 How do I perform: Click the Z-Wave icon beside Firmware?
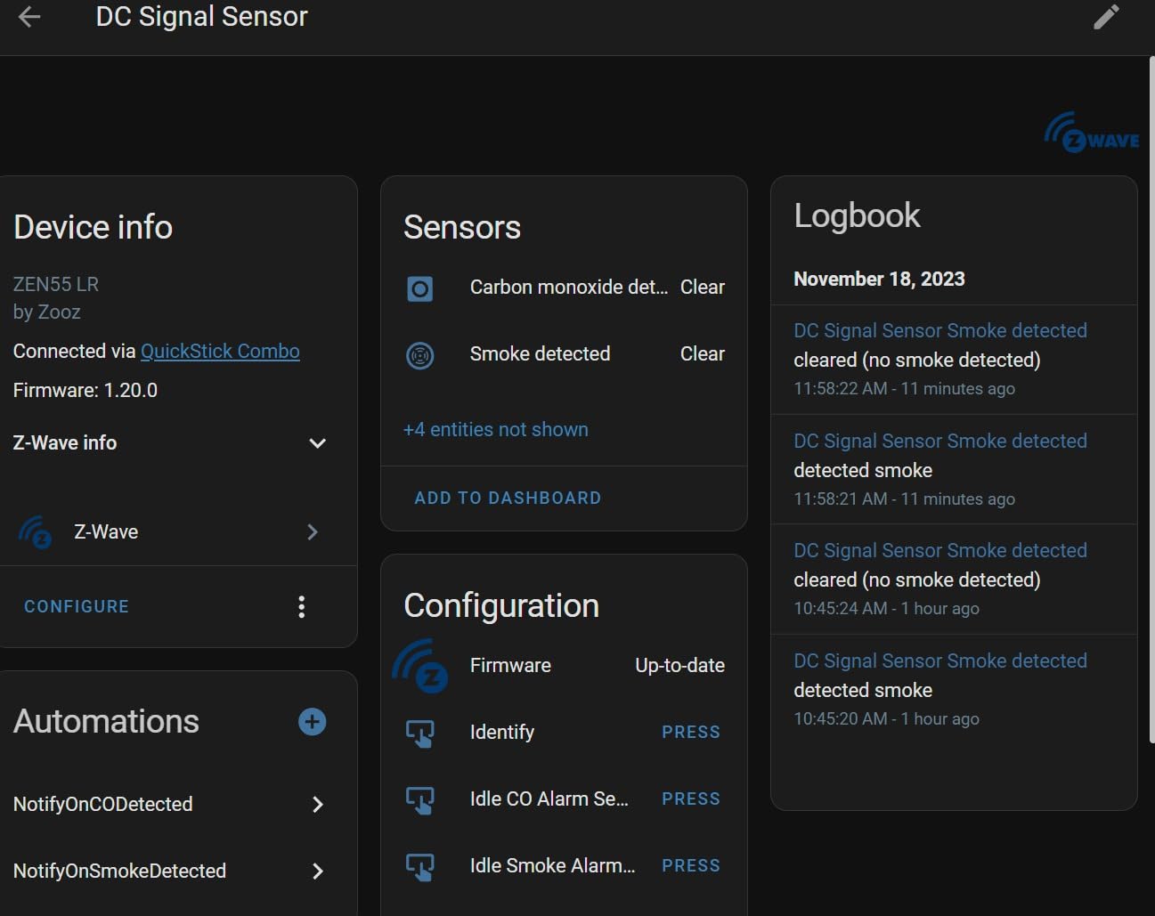419,666
